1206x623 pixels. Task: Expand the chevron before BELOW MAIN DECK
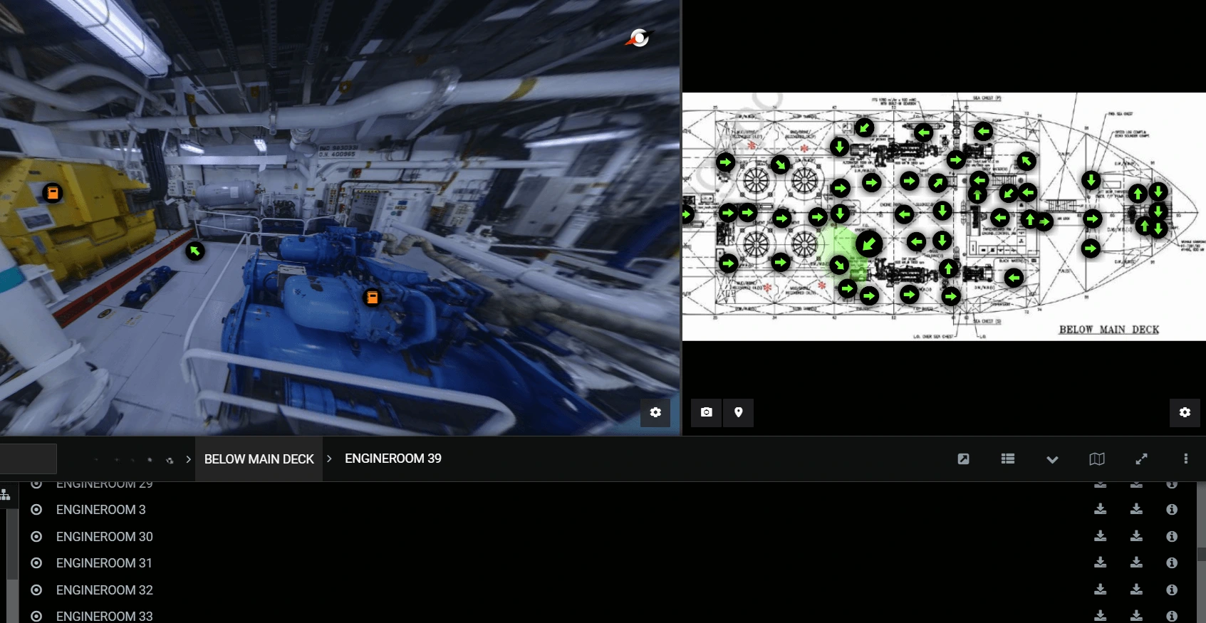[x=188, y=459]
